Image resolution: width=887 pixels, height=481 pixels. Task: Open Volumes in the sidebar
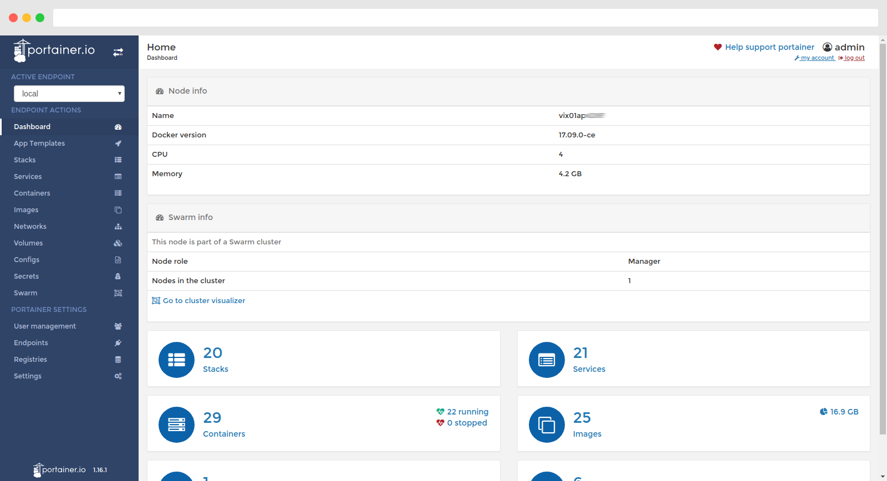[69, 243]
